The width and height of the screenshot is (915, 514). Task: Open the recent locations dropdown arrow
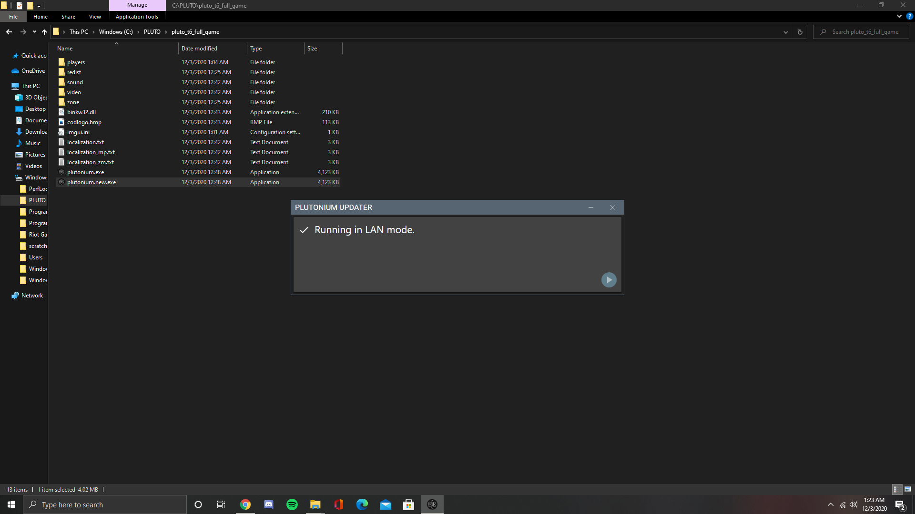point(34,32)
